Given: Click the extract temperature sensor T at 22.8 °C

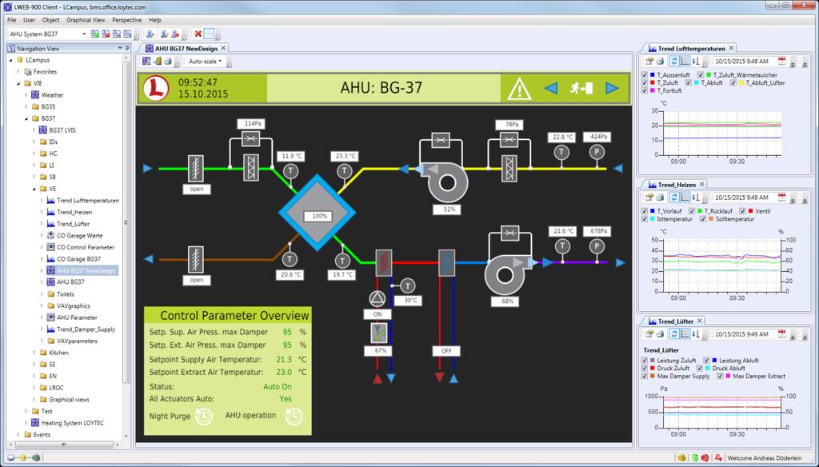Looking at the screenshot, I should tap(561, 152).
